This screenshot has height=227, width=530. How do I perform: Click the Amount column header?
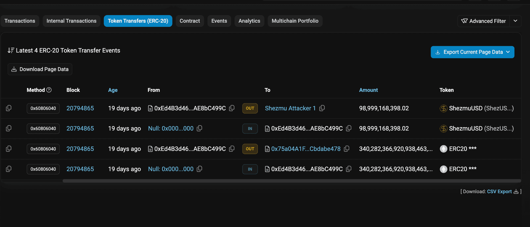click(368, 90)
